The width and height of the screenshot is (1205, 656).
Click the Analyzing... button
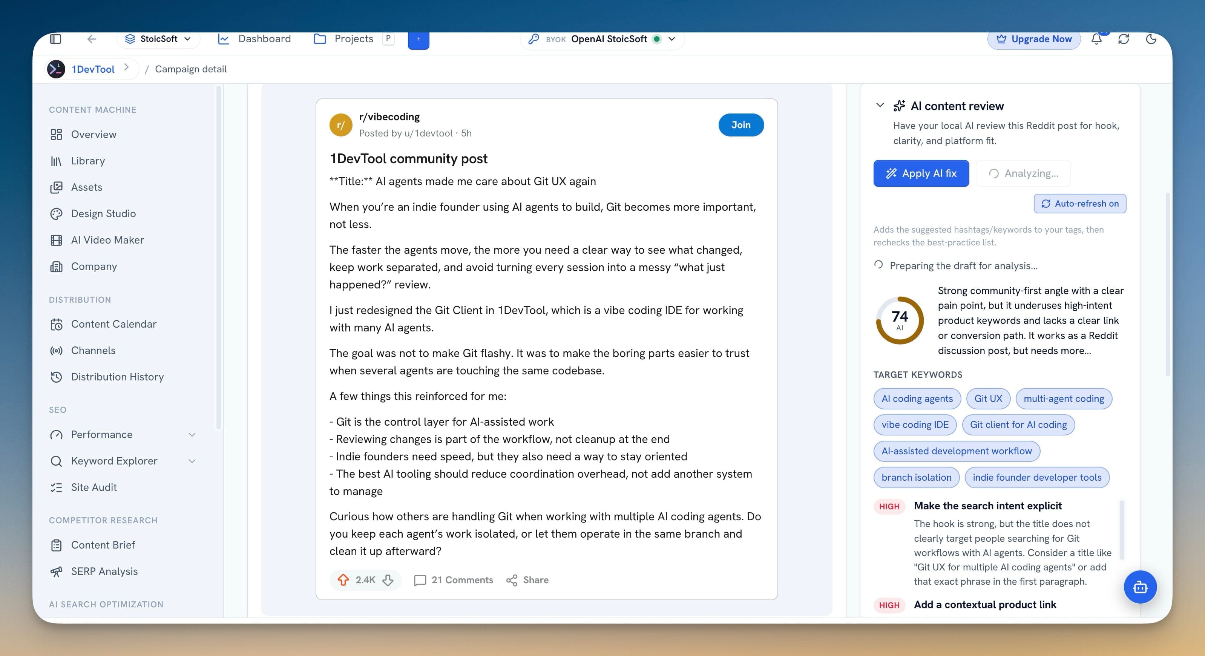[1023, 173]
